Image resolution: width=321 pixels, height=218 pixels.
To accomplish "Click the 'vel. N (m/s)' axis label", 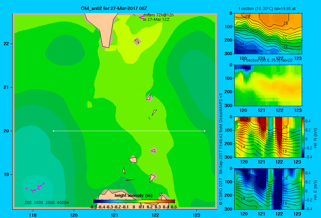I will tap(315, 138).
